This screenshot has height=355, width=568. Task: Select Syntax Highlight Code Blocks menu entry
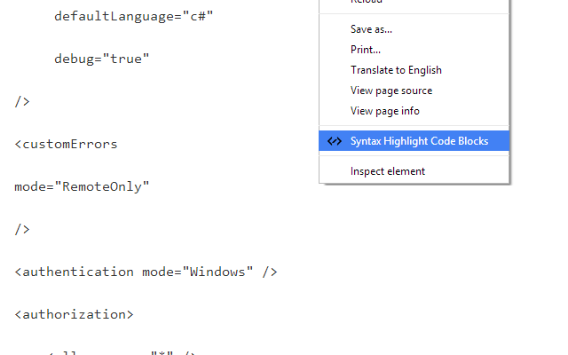pos(414,141)
